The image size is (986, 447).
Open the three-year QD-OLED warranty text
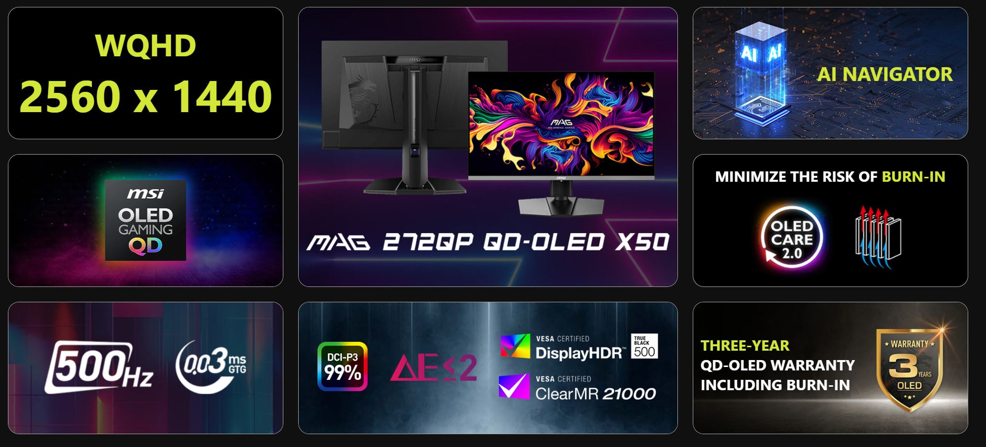(777, 366)
